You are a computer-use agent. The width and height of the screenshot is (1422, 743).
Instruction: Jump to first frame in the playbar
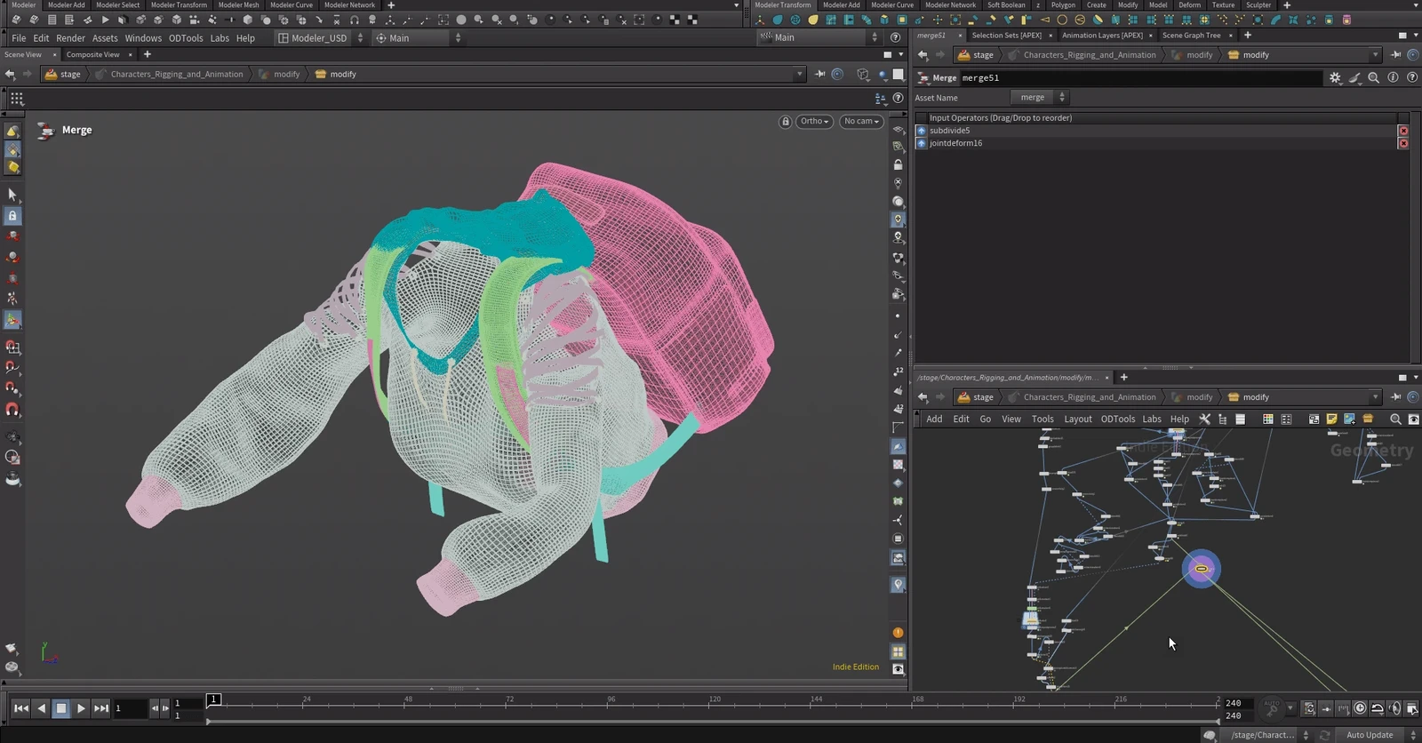pos(21,708)
